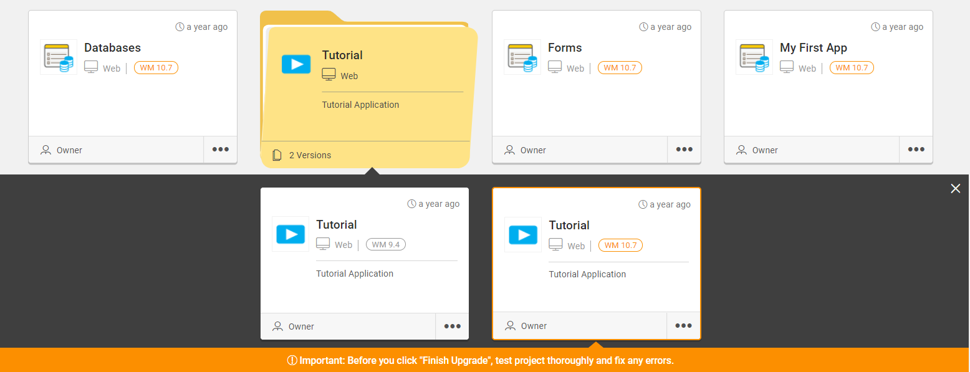Viewport: 970px width, 372px height.
Task: Open the ellipsis menu on the Databases card
Action: (x=220, y=149)
